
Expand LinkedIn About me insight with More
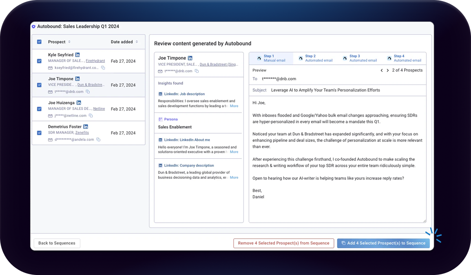234,152
